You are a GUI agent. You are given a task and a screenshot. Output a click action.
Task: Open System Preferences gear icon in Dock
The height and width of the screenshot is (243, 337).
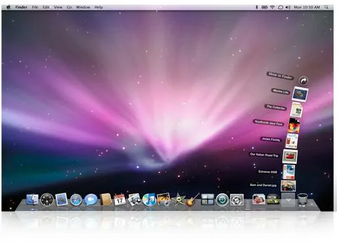click(x=236, y=200)
